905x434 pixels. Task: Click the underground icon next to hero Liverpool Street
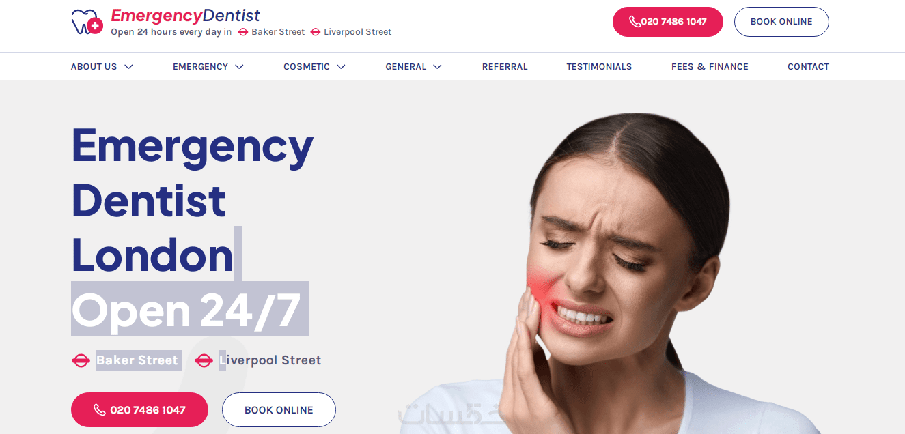click(x=204, y=360)
